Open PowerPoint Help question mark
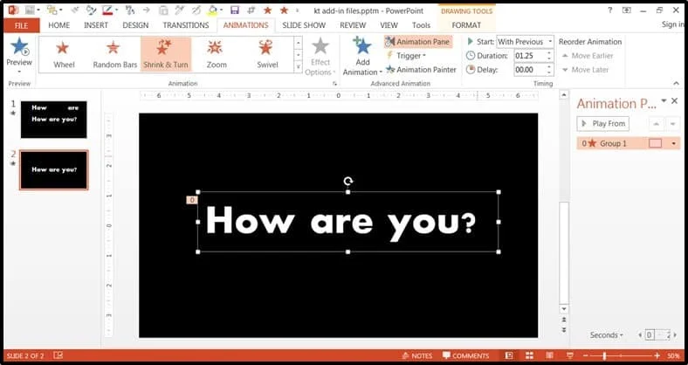 pos(610,10)
